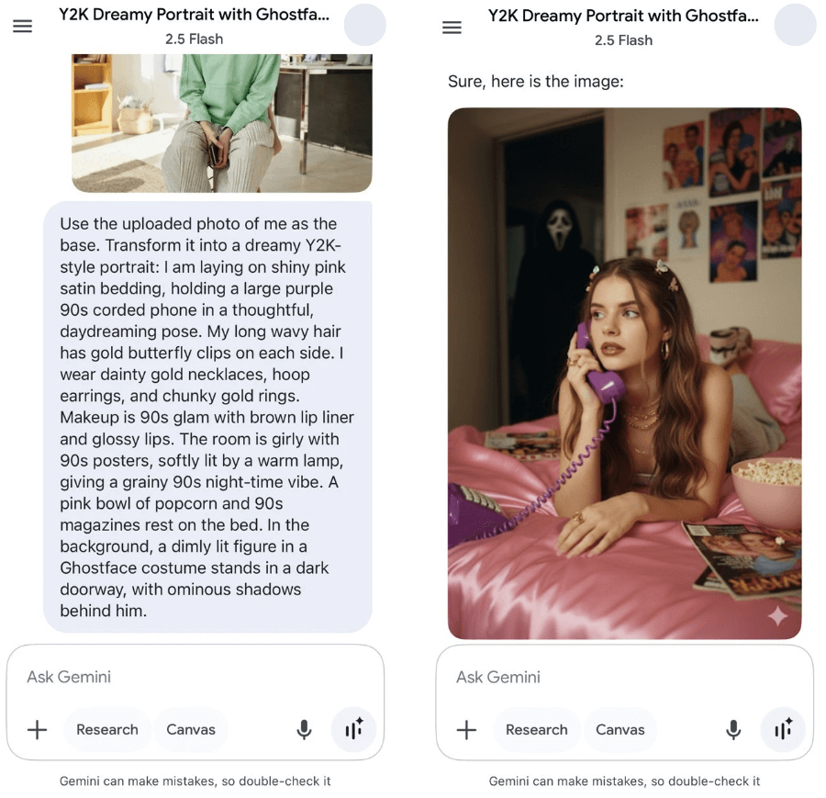Tap the plus attach icon in right panel
826x798 pixels.
point(466,730)
